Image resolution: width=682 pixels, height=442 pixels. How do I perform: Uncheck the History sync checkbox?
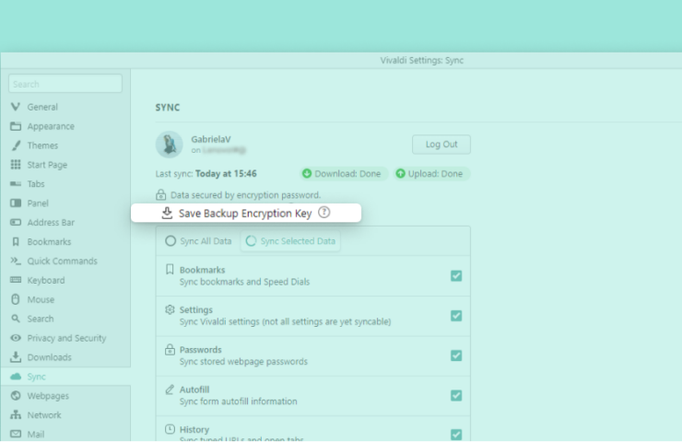456,435
